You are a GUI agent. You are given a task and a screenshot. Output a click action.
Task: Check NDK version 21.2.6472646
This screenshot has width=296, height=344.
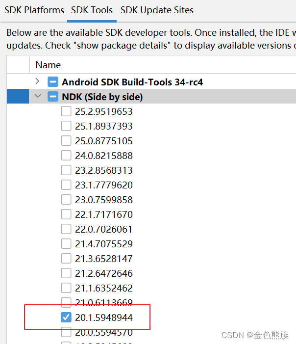pos(66,273)
